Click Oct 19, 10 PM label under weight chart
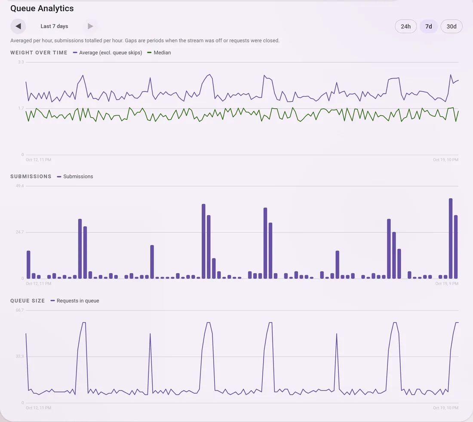Image resolution: width=473 pixels, height=422 pixels. tap(445, 160)
